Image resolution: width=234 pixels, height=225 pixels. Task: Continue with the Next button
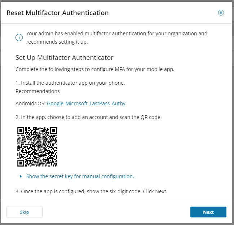[208, 212]
